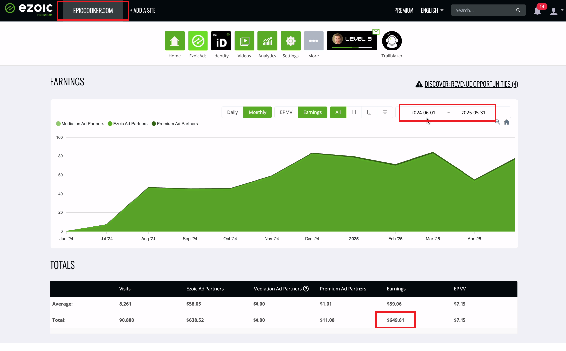The height and width of the screenshot is (351, 566).
Task: Toggle Premium Ad Partners legend series
Action: click(175, 124)
